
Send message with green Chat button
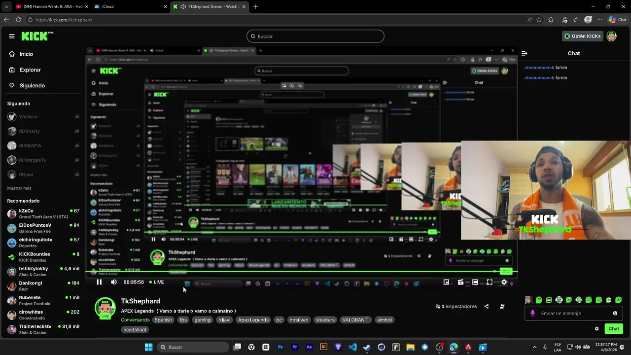(x=614, y=329)
